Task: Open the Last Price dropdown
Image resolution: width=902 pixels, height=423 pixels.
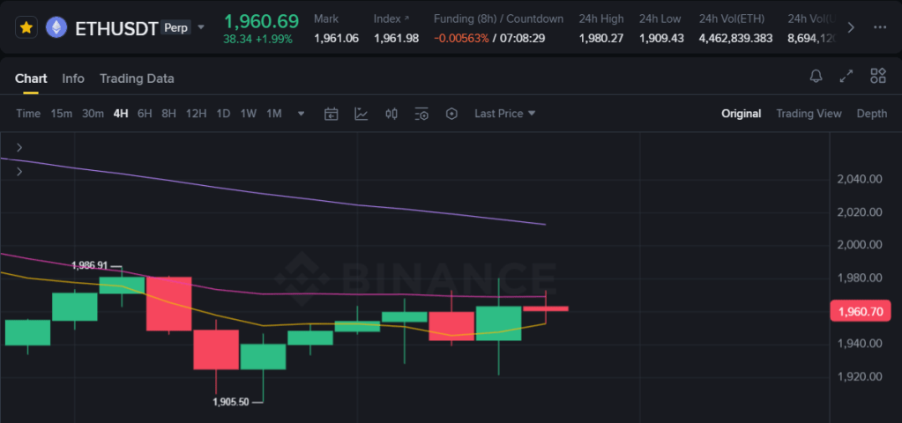Action: 504,114
